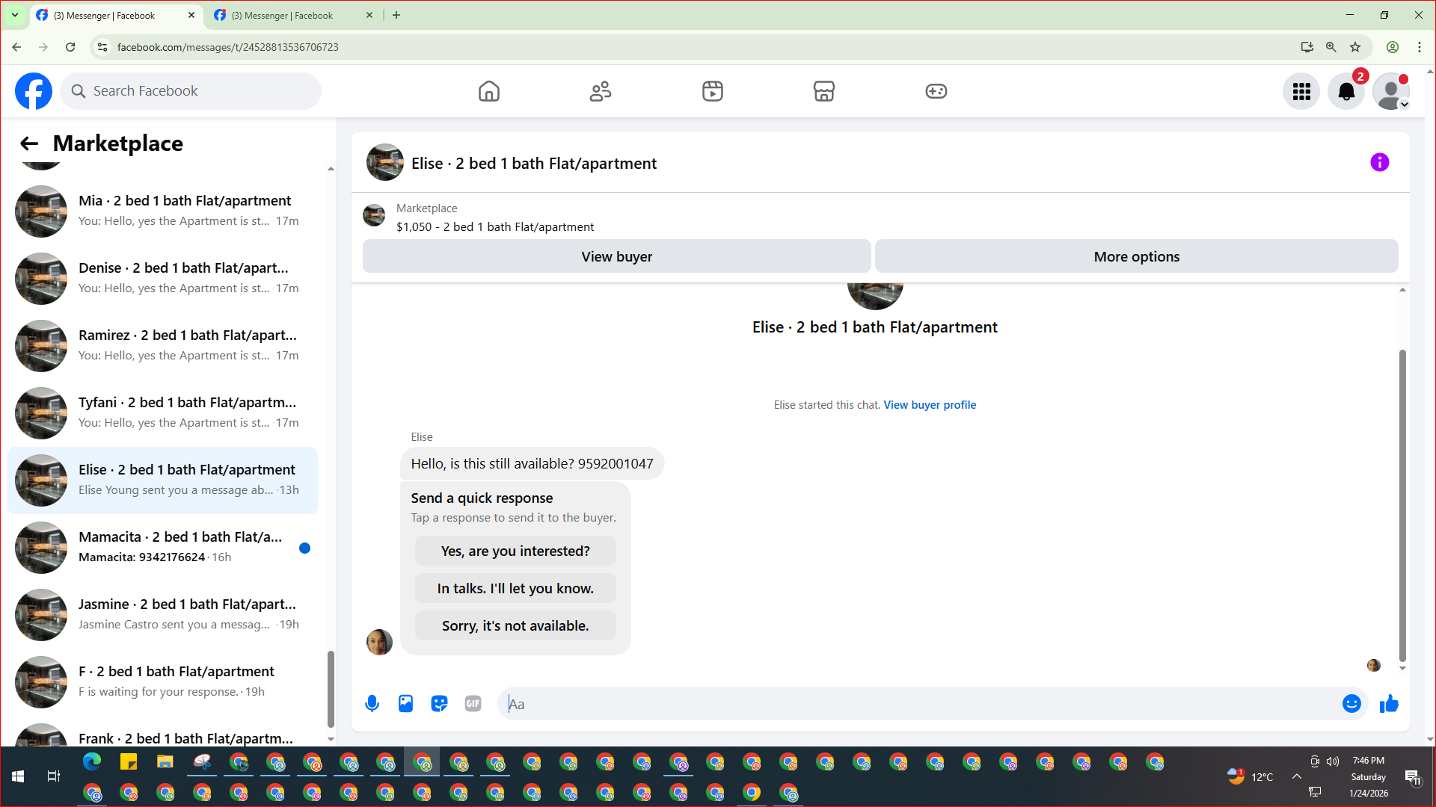Open the GIF picker icon
The height and width of the screenshot is (807, 1436).
pos(473,704)
